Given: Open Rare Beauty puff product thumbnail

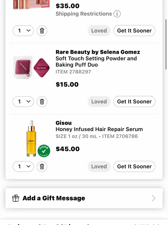Looking at the screenshot, I should click(31, 68).
